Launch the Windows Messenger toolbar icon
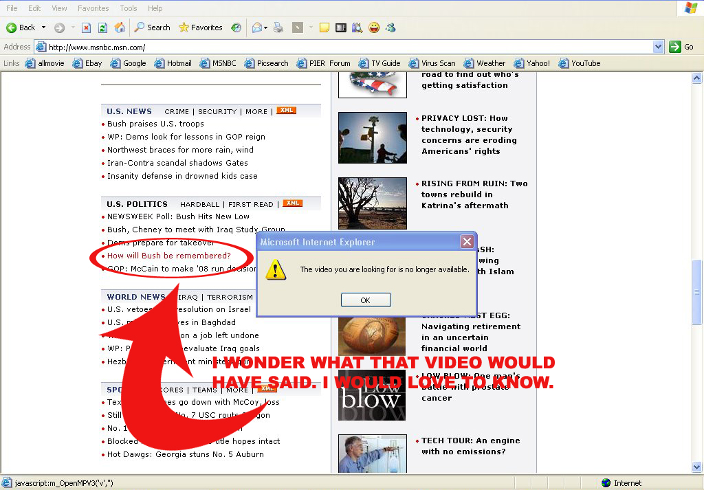The width and height of the screenshot is (704, 490). [x=390, y=27]
